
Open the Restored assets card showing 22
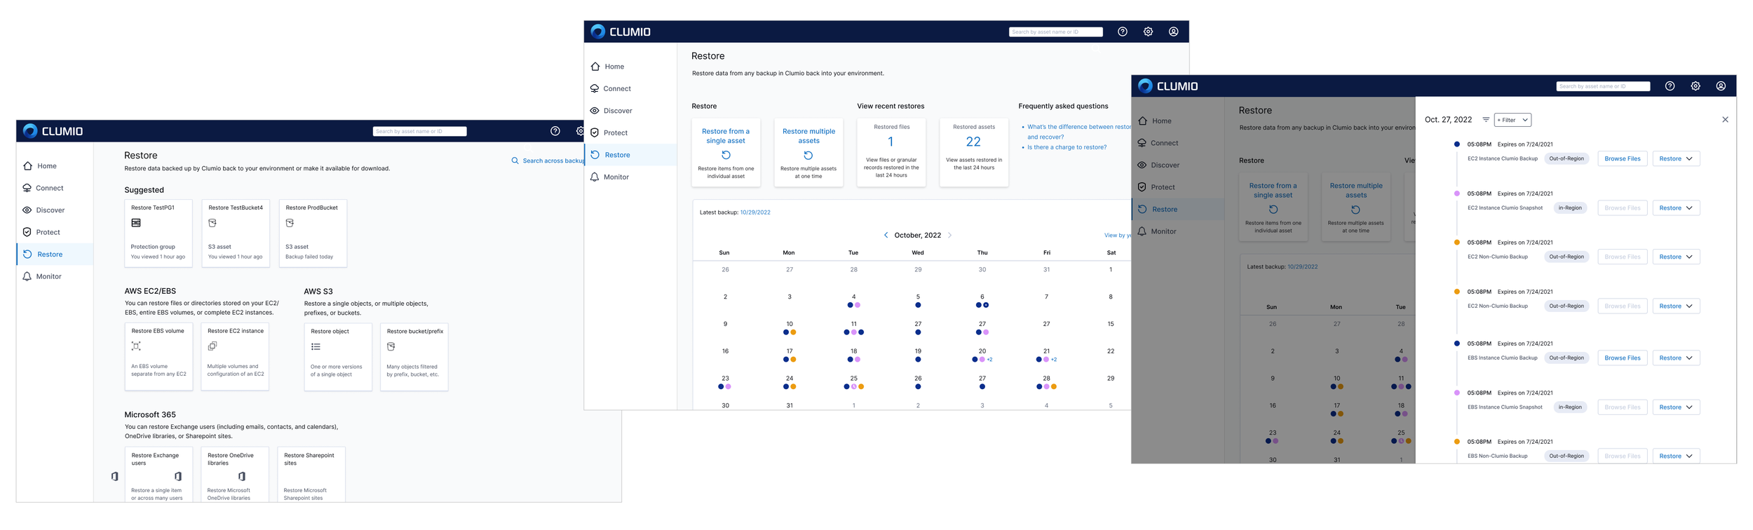974,152
